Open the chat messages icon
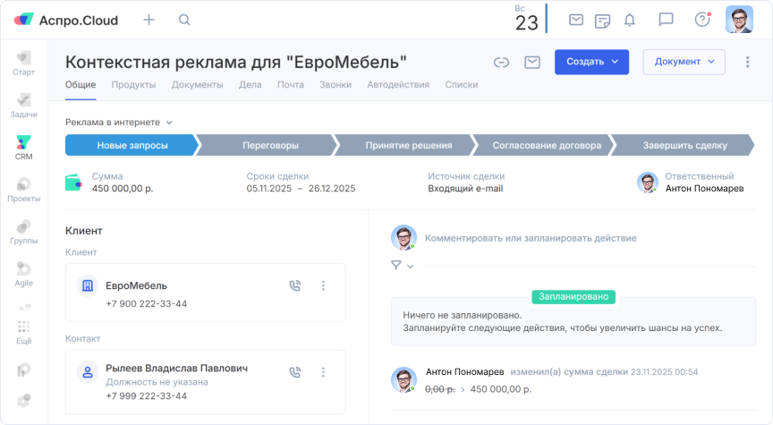 [666, 20]
